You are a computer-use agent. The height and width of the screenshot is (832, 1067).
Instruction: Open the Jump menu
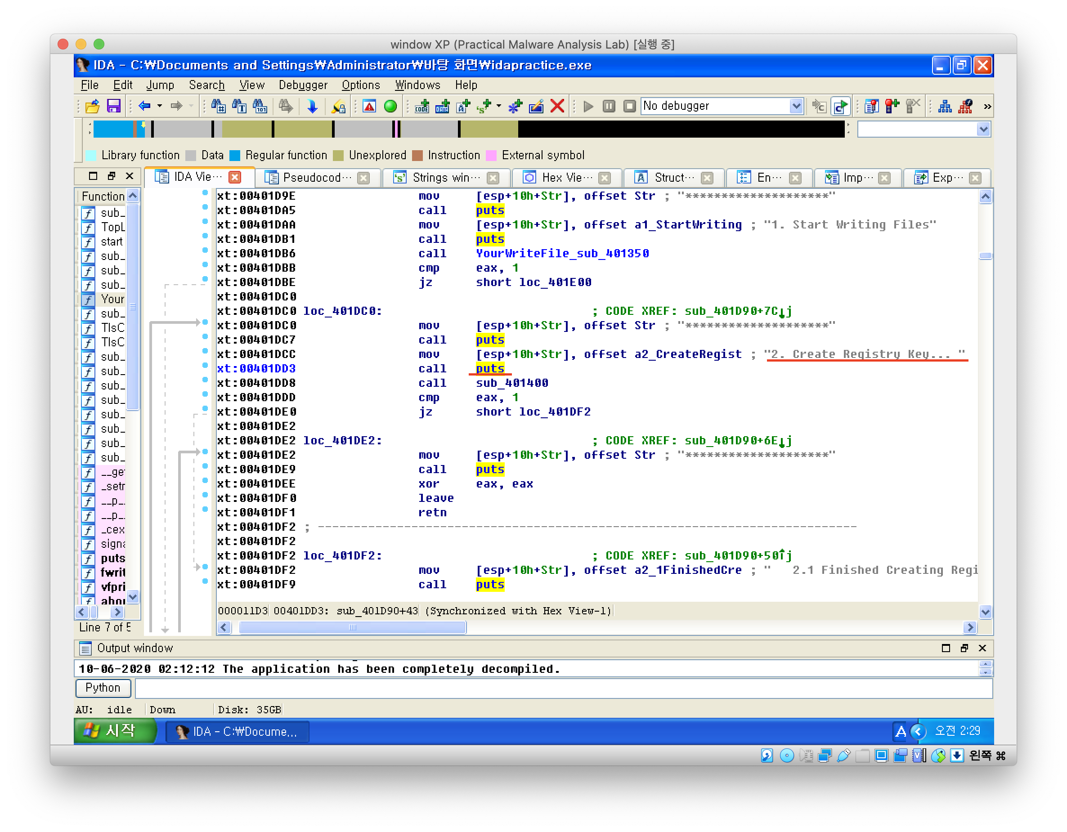[160, 85]
